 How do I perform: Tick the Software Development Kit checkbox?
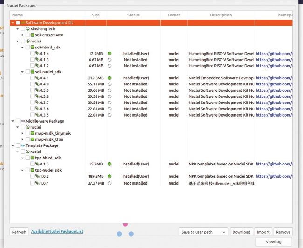[x=18, y=22]
